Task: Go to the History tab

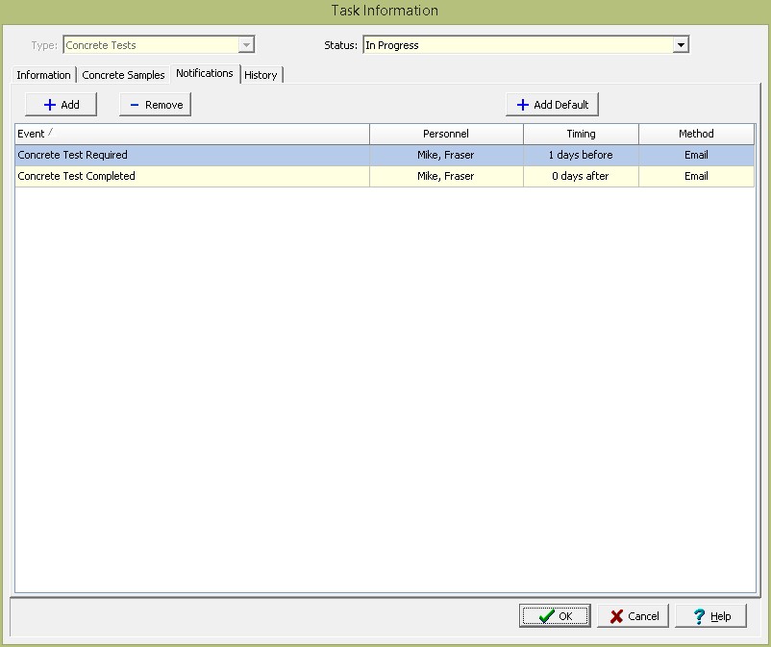Action: (x=261, y=75)
